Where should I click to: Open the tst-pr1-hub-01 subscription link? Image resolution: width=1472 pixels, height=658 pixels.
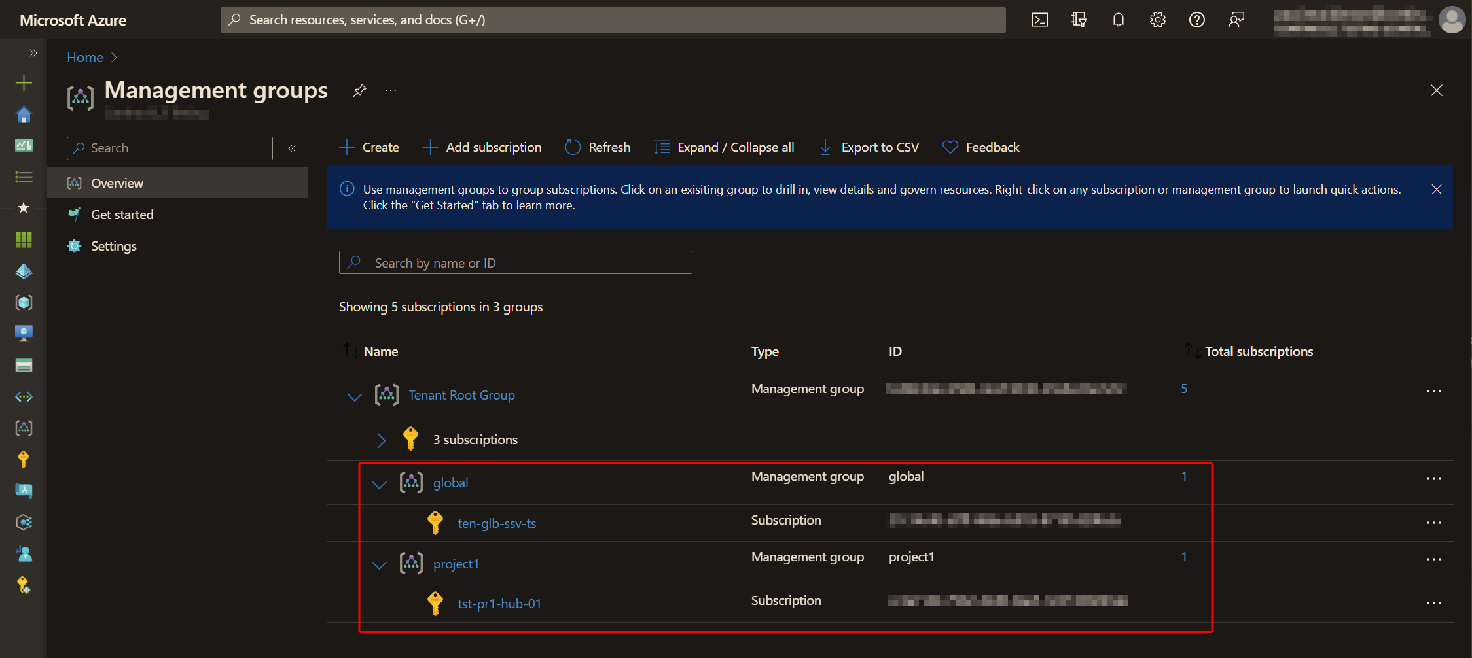tap(499, 604)
